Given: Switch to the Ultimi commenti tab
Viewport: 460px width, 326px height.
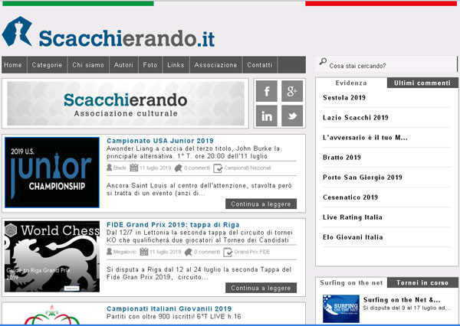Looking at the screenshot, I should (422, 83).
